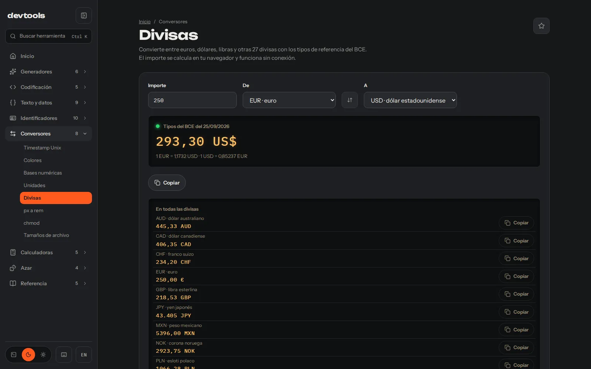Collapse the Conversores section

click(x=48, y=134)
